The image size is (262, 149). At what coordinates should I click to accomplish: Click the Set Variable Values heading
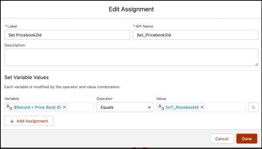pos(26,77)
